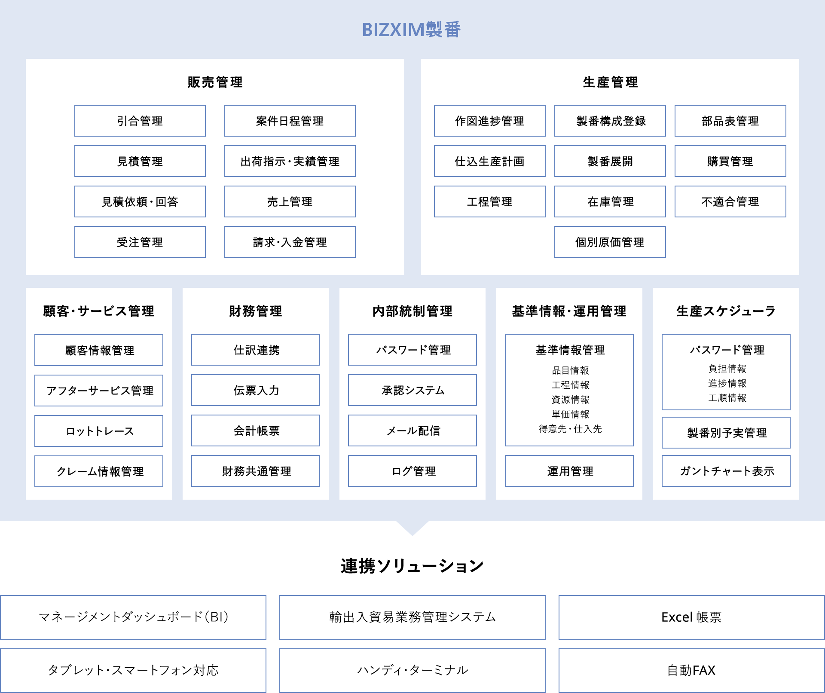
Task: Select the 購買管理 box
Action: click(730, 161)
